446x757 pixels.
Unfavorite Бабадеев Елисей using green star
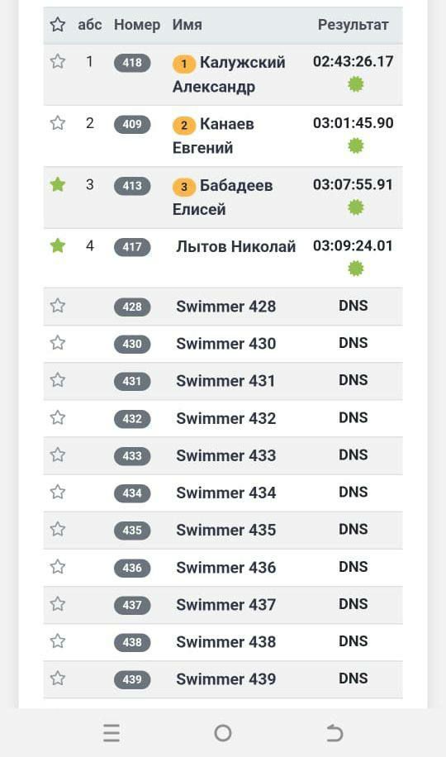point(58,184)
